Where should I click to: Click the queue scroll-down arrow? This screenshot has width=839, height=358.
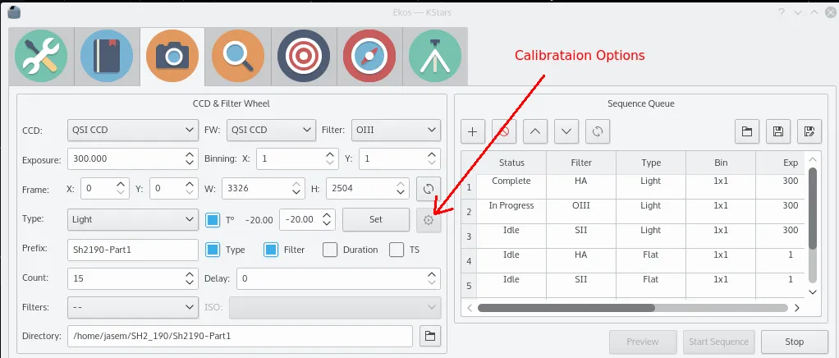tap(812, 291)
